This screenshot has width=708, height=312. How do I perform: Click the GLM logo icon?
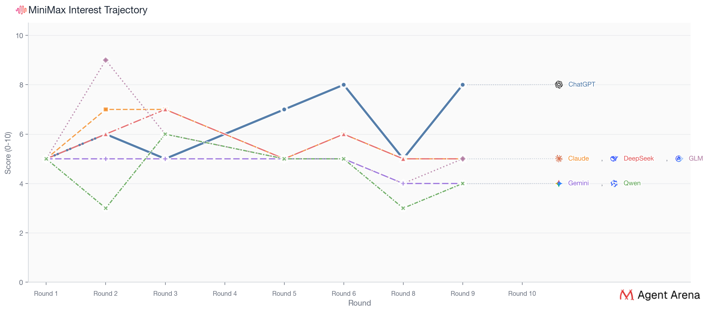(679, 159)
